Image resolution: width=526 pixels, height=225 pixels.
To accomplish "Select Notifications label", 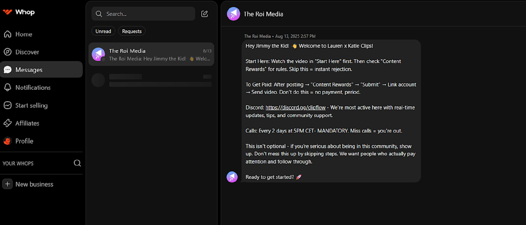I will pos(33,88).
